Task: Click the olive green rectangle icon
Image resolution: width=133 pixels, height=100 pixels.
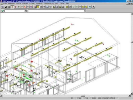Action: [x=67, y=7]
